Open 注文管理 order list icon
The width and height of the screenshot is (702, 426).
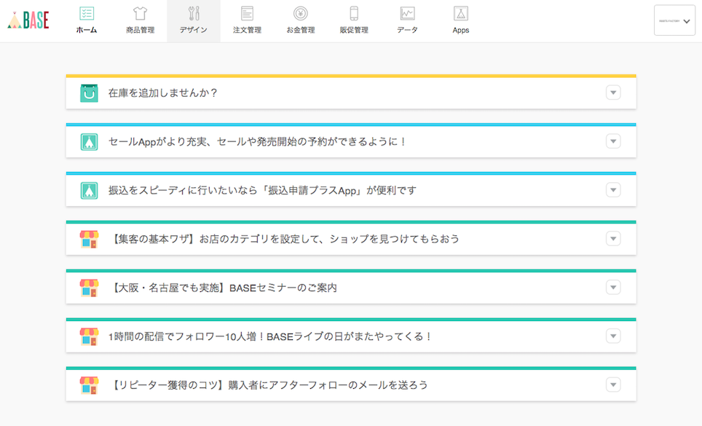coord(247,14)
